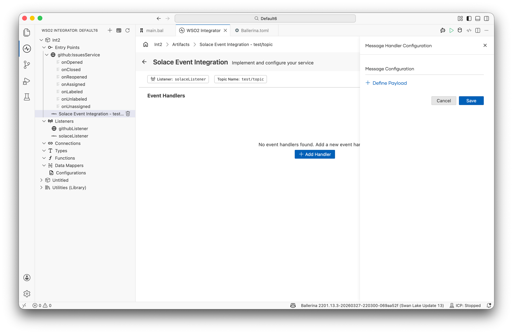Split the editor right

click(478, 30)
